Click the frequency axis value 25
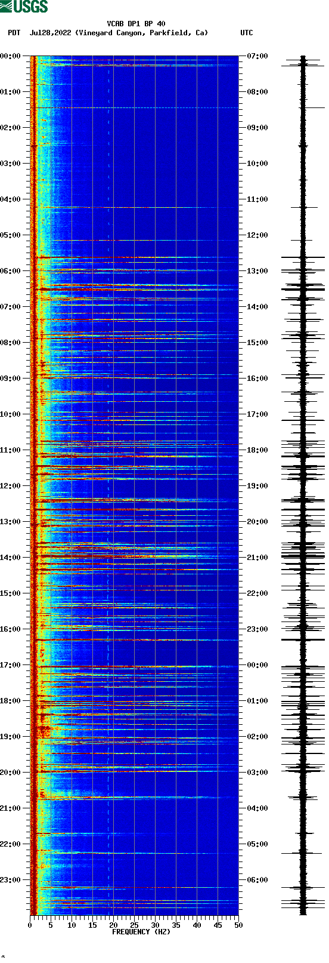 tap(134, 925)
